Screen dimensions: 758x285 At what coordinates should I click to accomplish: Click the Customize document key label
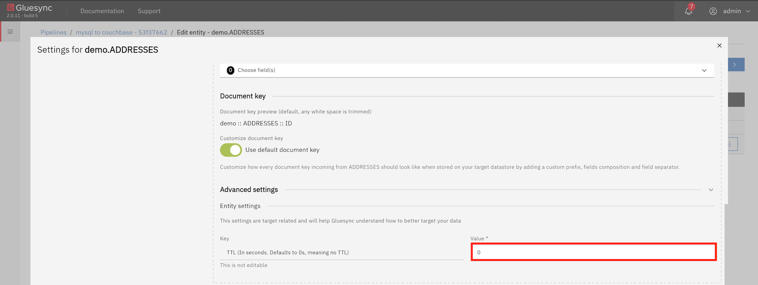(251, 138)
